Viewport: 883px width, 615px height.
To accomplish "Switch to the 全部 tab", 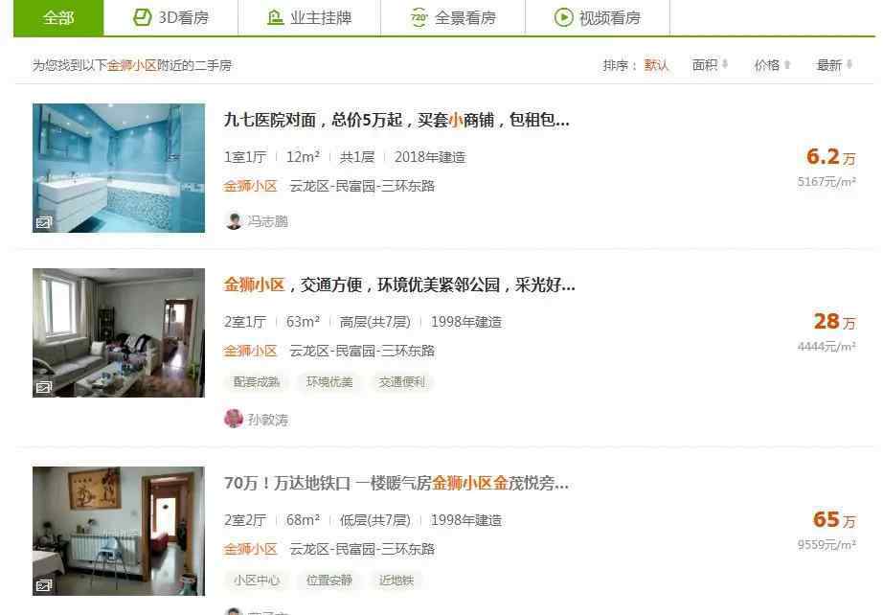I will (58, 18).
